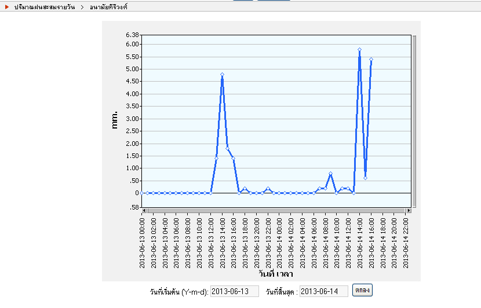Click the red breadcrumb arrow icon
The image size is (481, 308).
coord(7,6)
